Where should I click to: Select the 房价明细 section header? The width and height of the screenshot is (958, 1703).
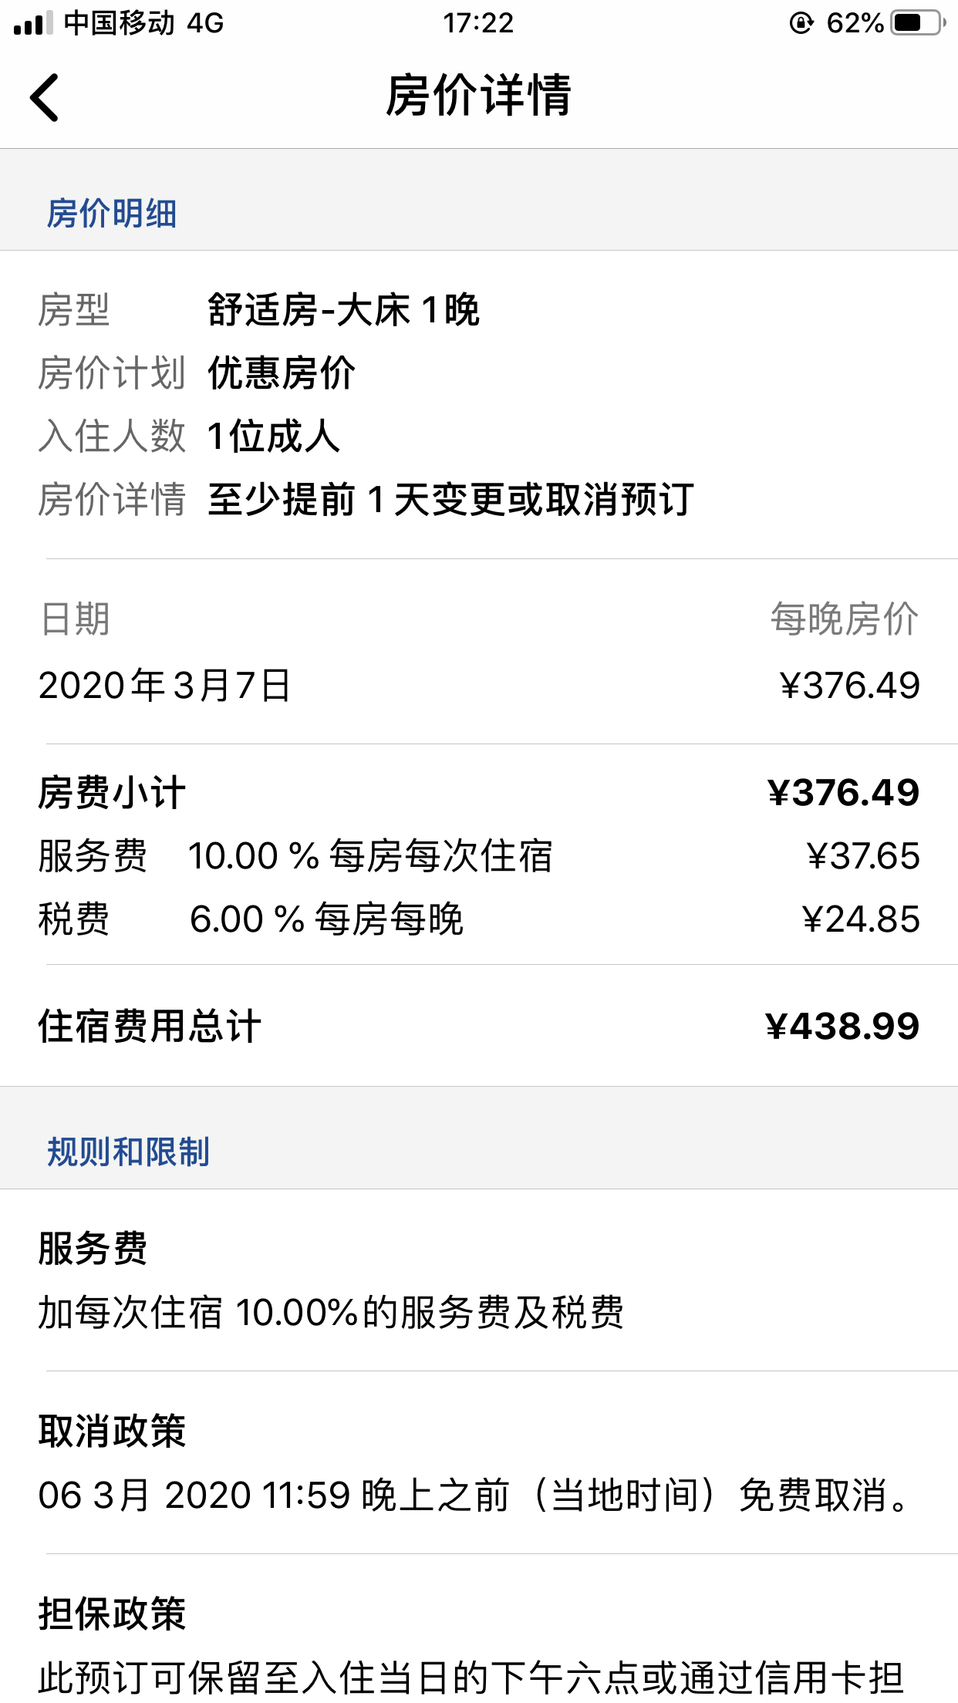tap(112, 214)
